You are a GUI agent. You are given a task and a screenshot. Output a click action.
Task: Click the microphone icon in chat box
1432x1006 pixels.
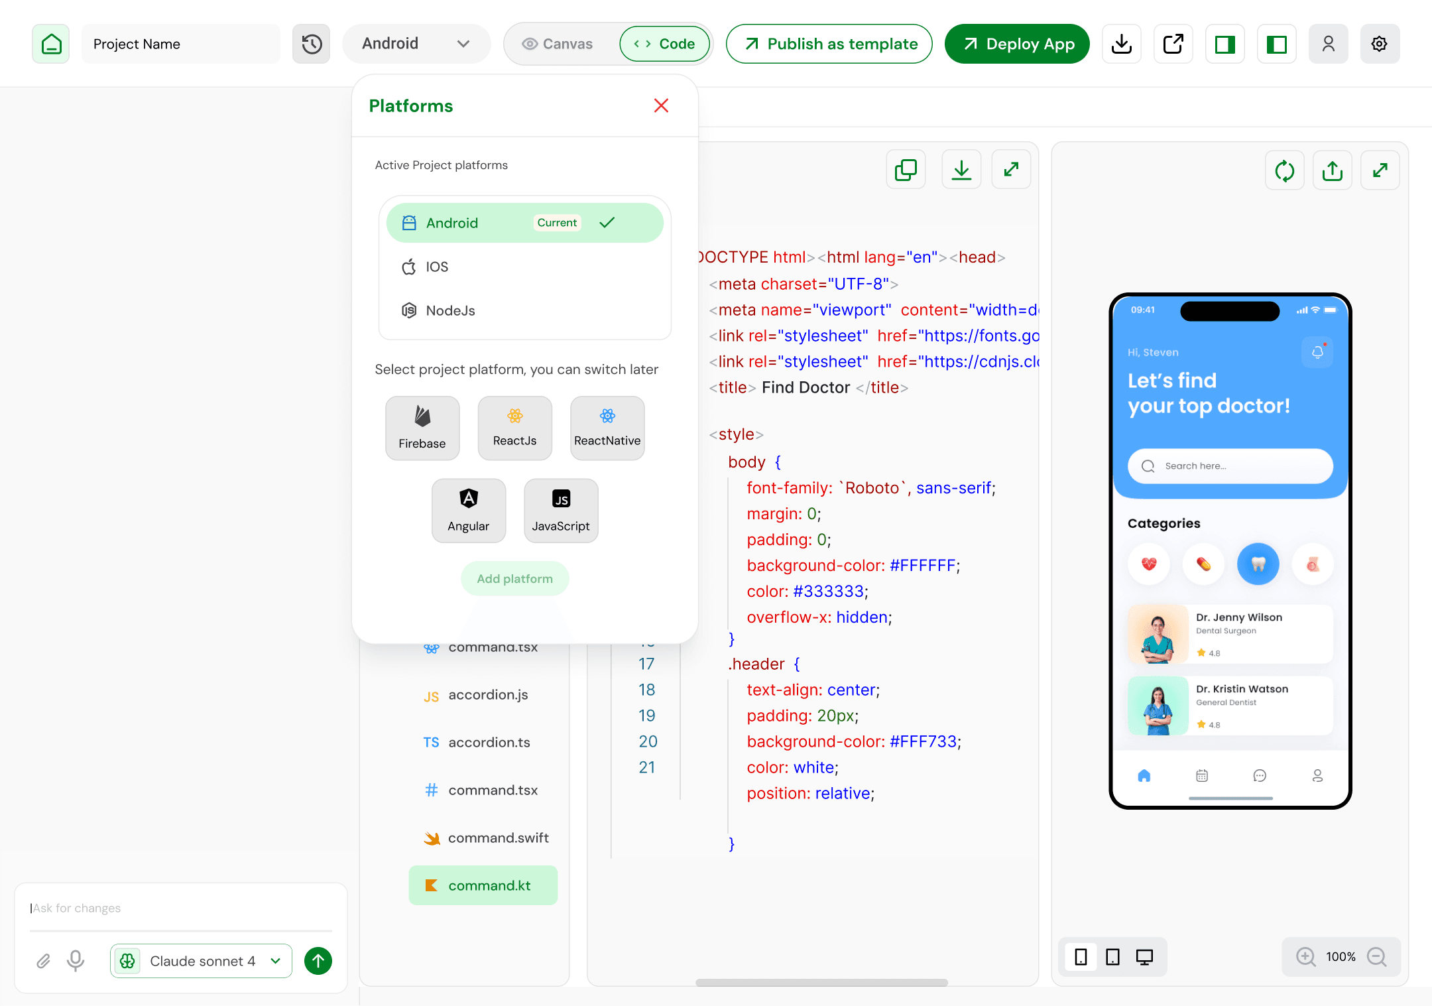coord(76,960)
